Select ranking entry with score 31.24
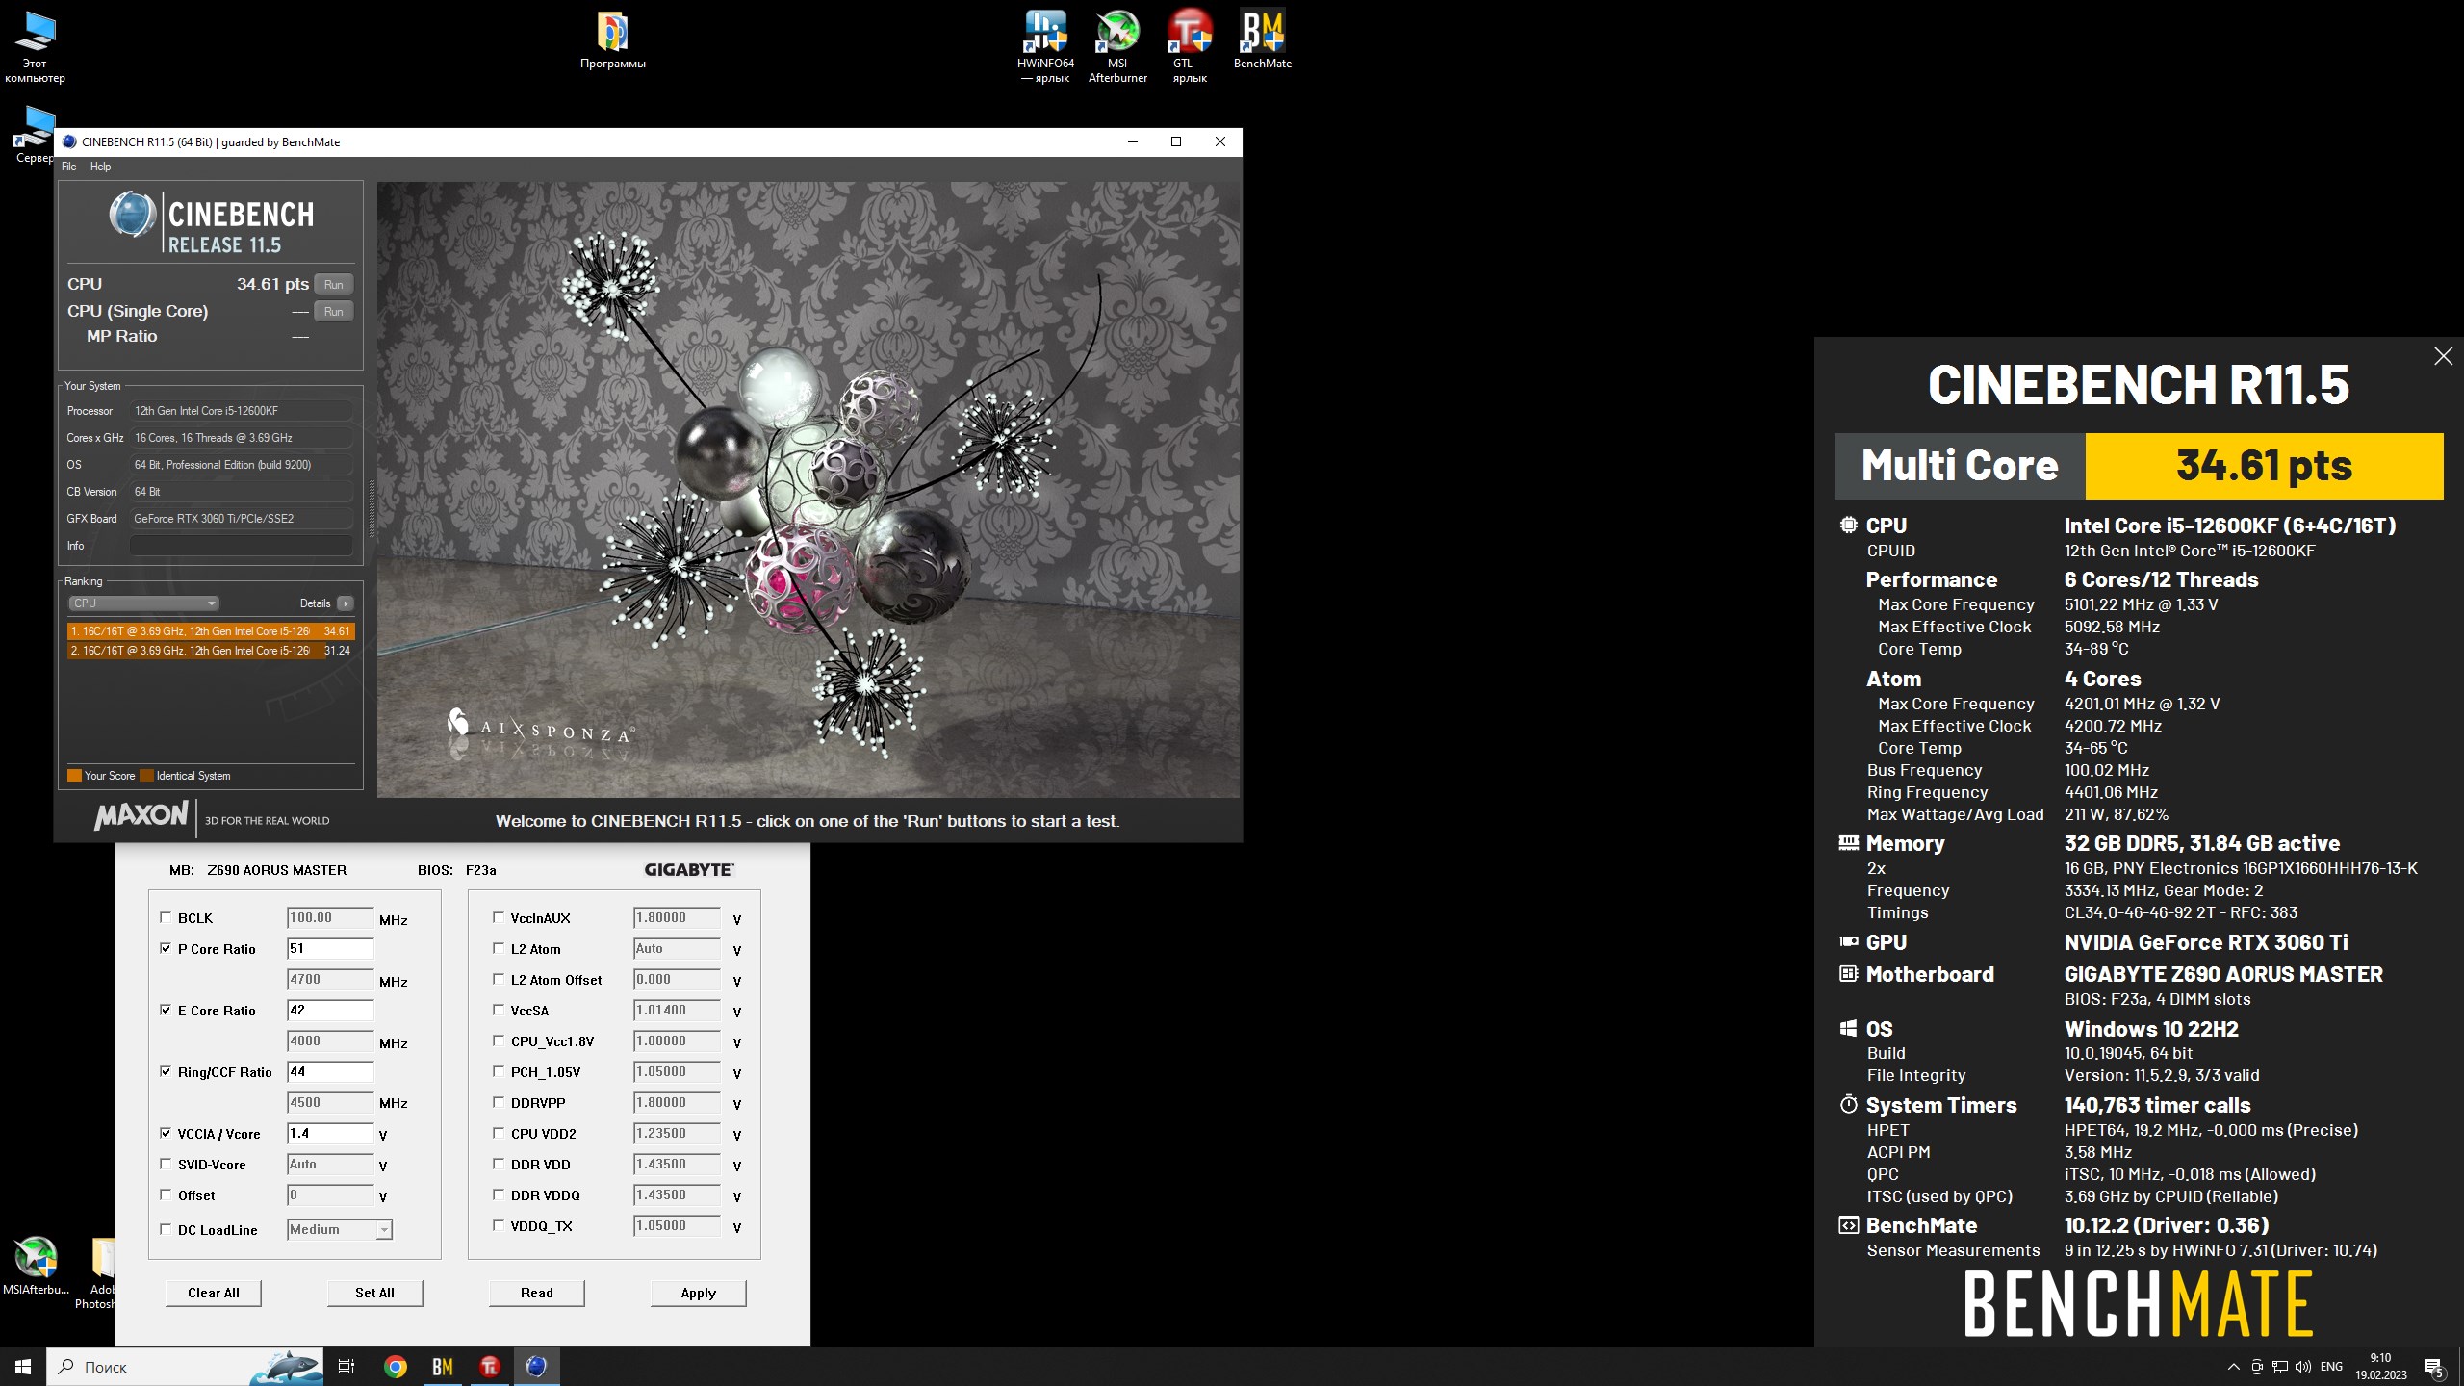Screen dimensions: 2464x1386 pos(211,651)
